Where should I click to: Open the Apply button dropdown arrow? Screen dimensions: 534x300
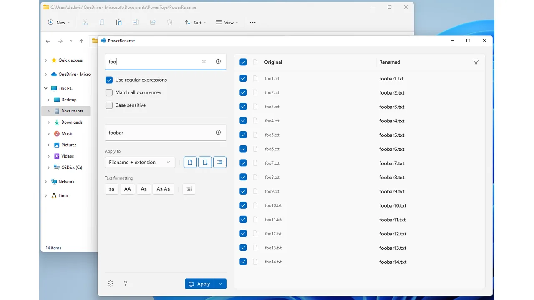[221, 284]
